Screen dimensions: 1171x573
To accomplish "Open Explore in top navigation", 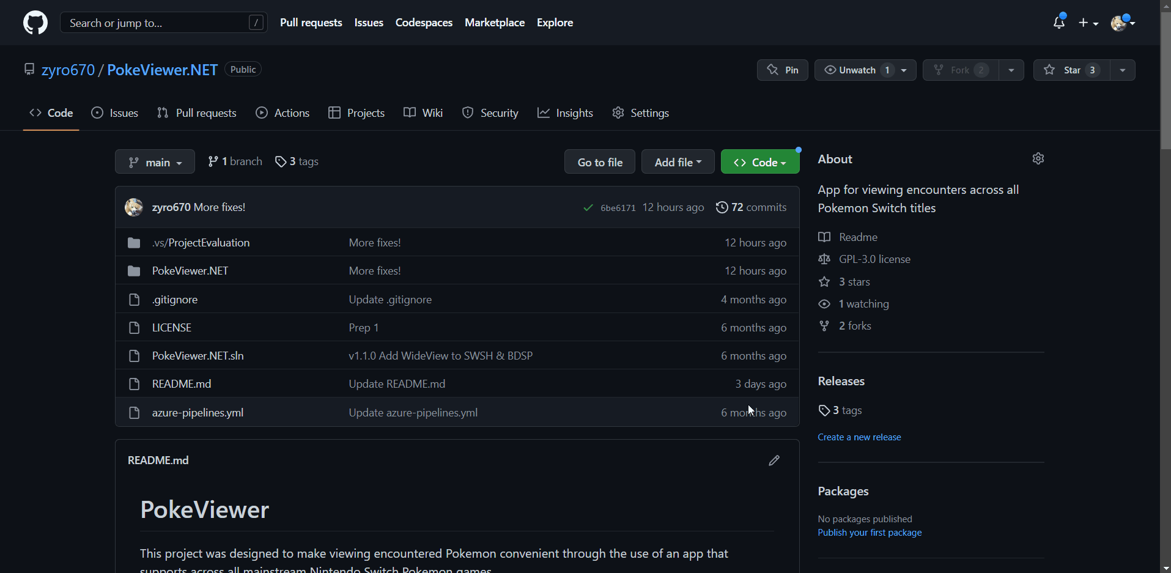I will pyautogui.click(x=555, y=23).
